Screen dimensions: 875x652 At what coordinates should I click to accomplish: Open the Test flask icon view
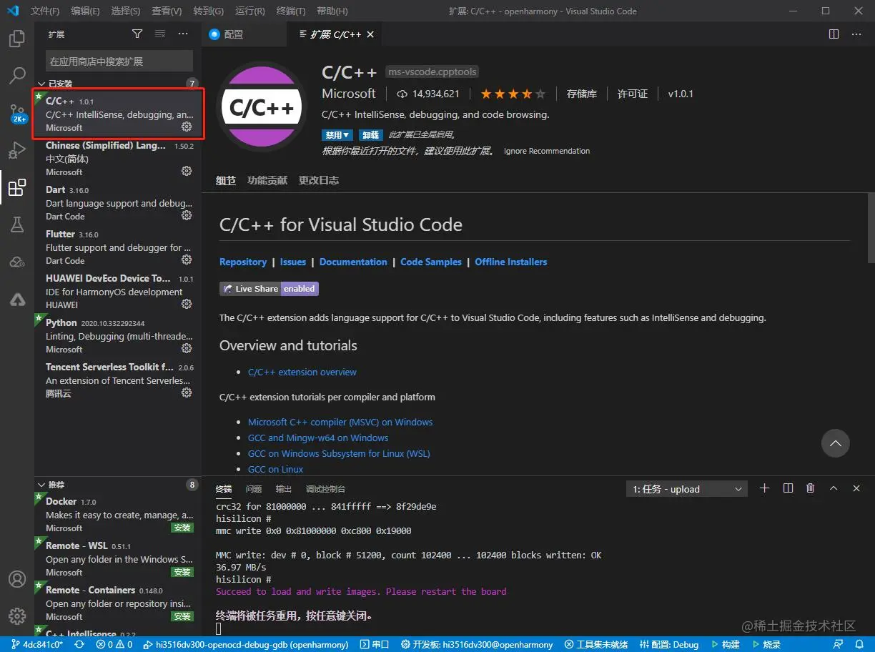click(17, 225)
